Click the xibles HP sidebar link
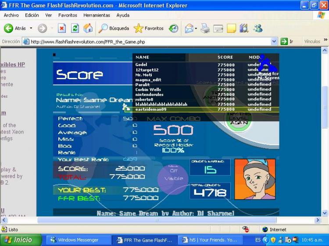This screenshot has width=329, height=246. coord(13,64)
